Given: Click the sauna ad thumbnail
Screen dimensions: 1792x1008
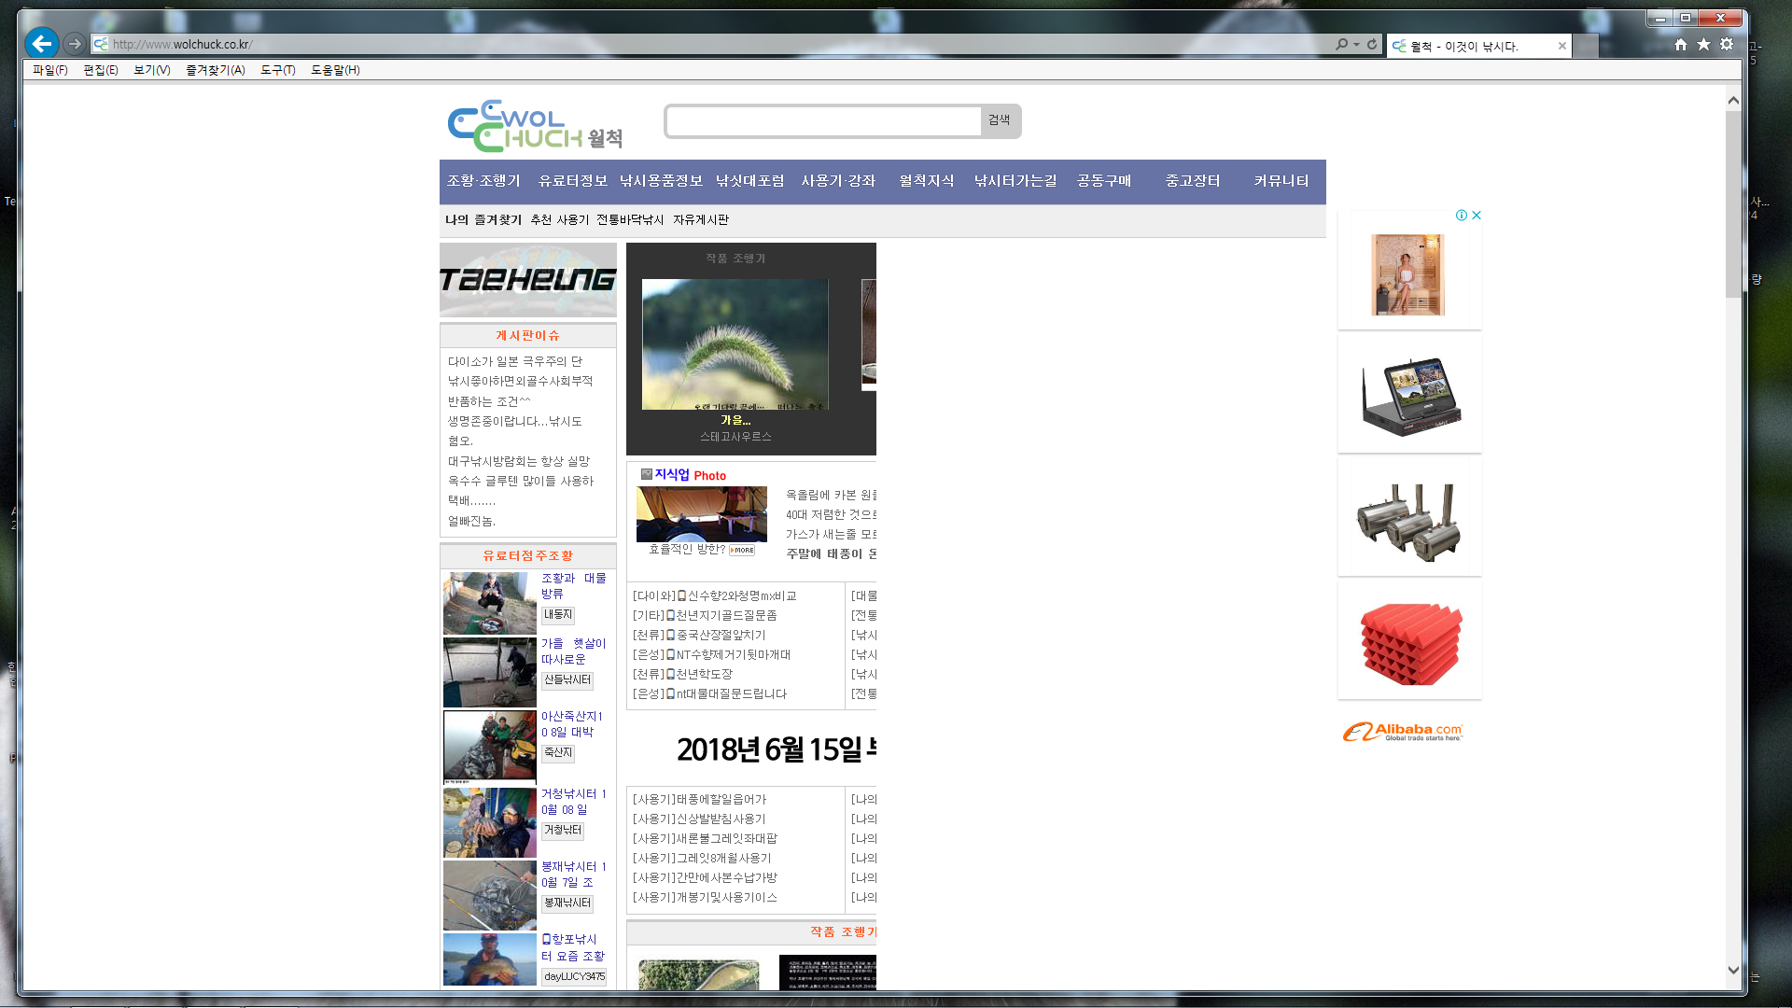Looking at the screenshot, I should [x=1408, y=274].
